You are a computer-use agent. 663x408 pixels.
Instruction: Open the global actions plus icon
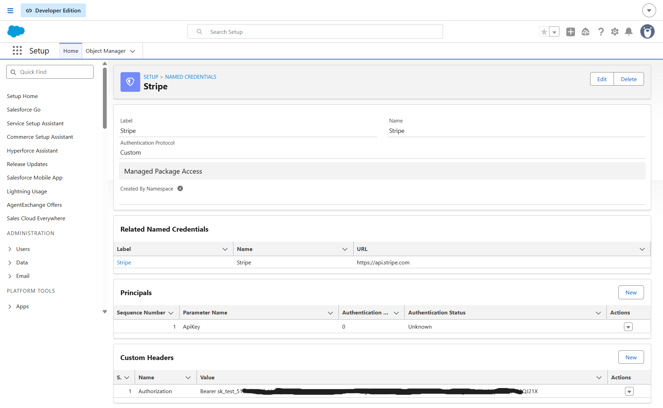570,32
